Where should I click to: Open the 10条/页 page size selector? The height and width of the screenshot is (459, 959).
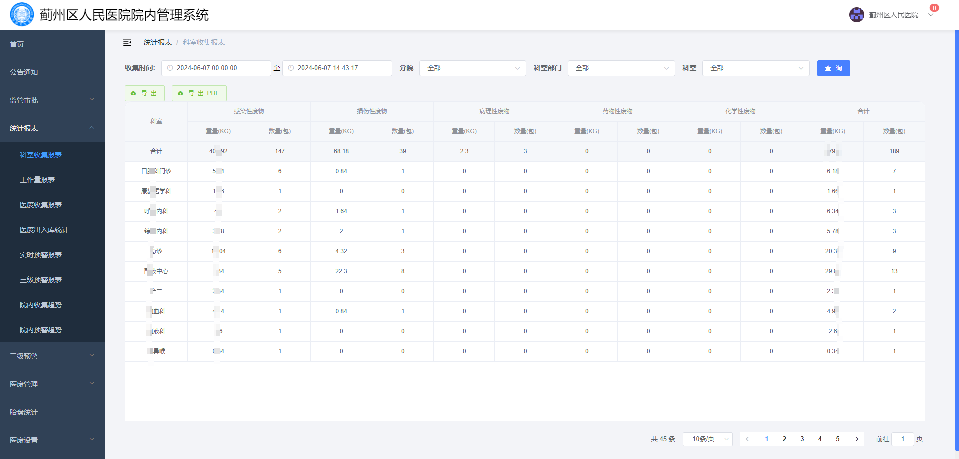pos(707,439)
